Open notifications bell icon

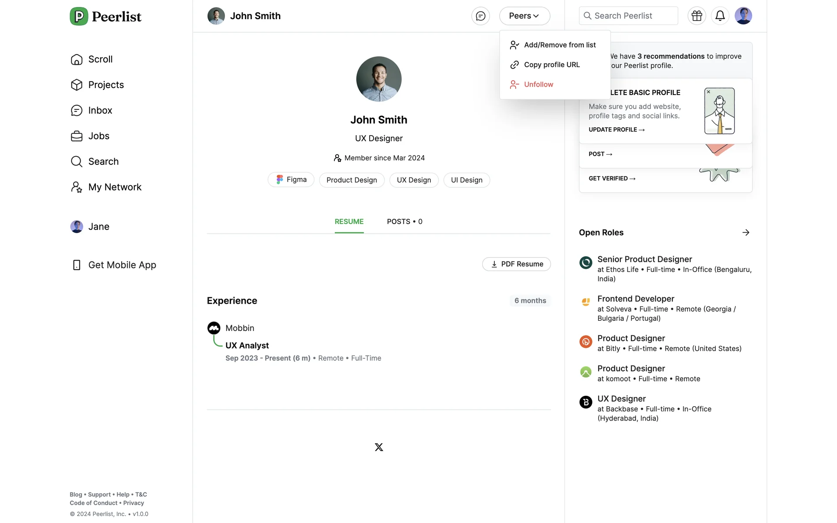click(x=720, y=16)
